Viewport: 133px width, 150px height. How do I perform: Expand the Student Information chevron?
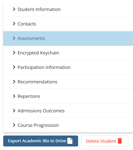pos(14,9)
